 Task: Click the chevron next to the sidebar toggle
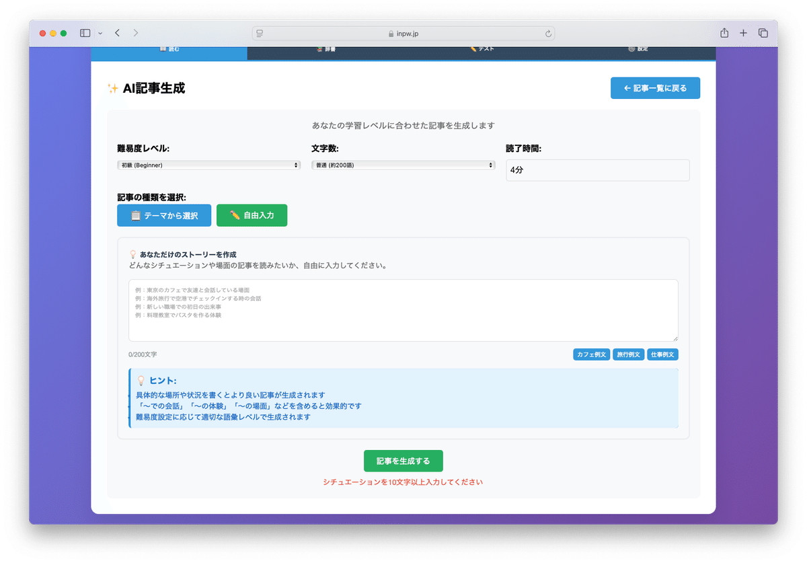coord(100,32)
